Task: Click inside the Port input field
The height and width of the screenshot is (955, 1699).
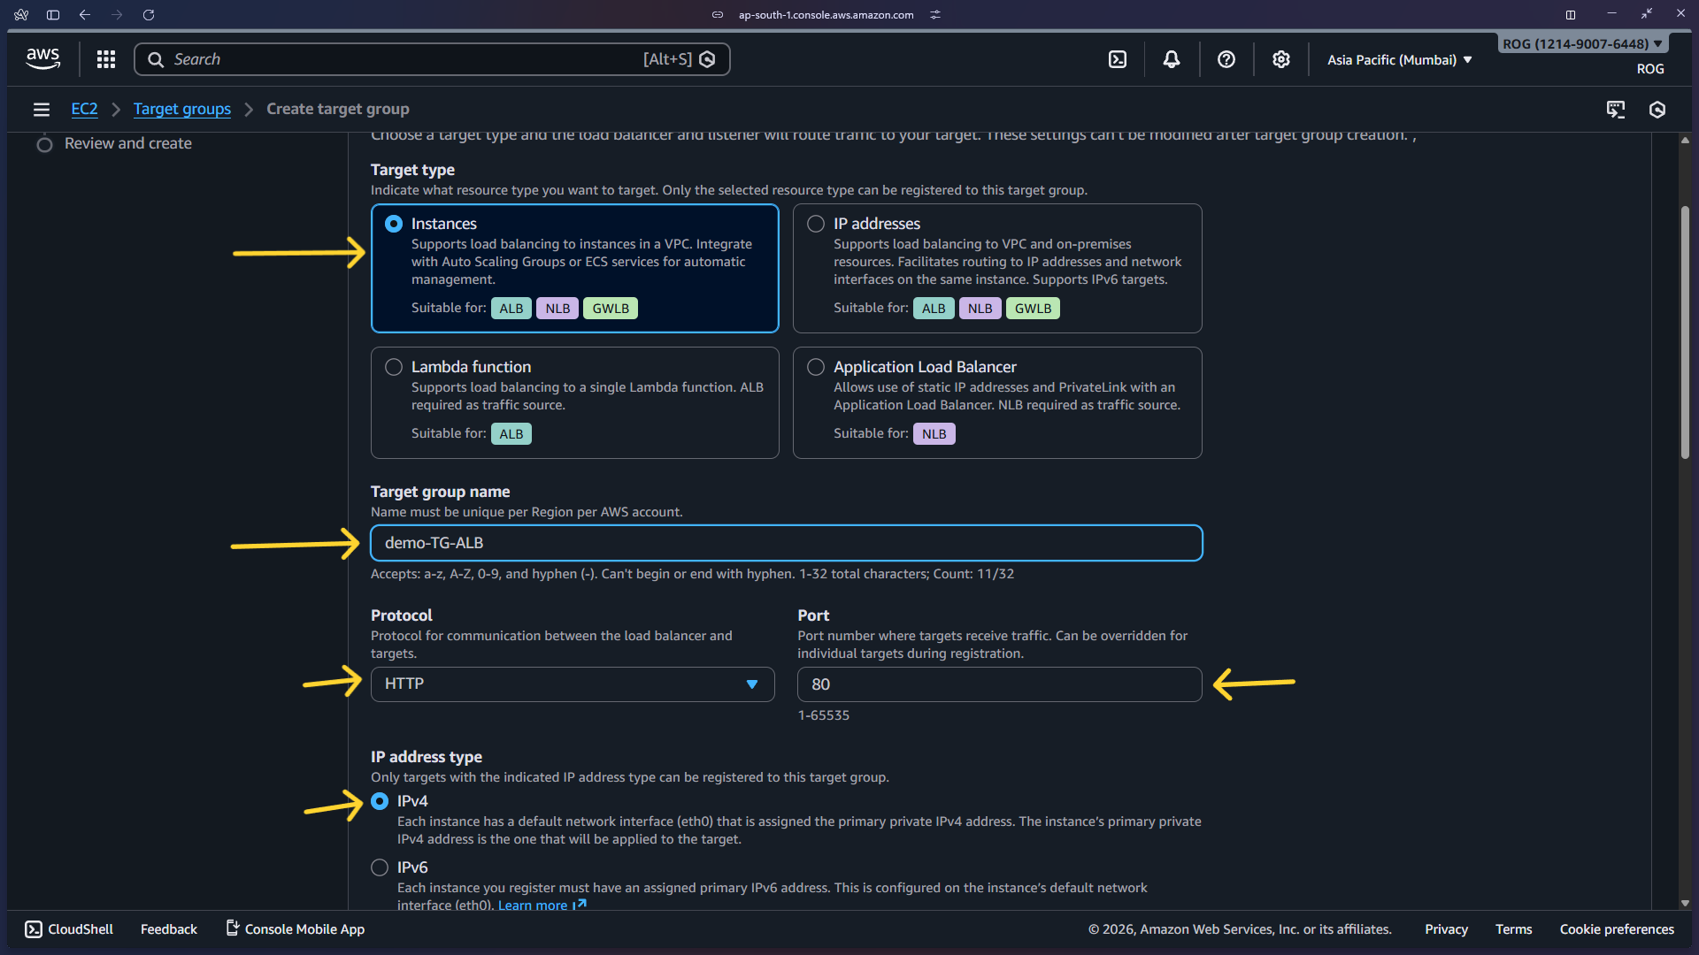Action: [x=998, y=684]
